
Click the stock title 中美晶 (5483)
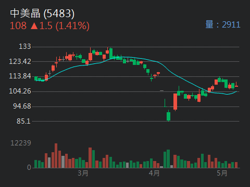tap(42, 14)
